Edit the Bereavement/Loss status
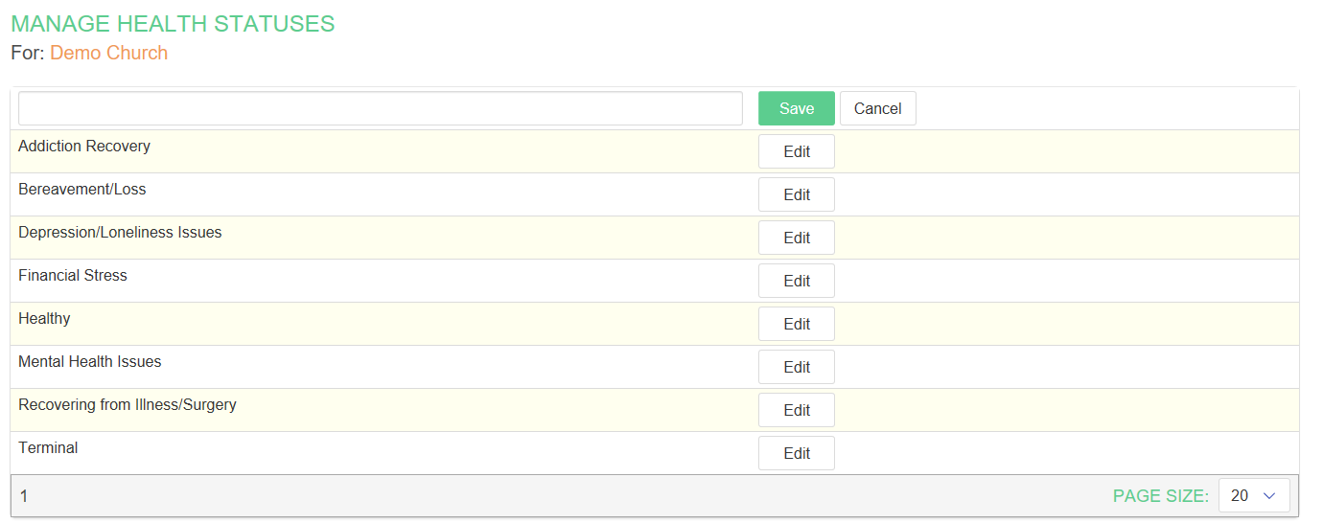This screenshot has width=1323, height=523. tap(796, 194)
